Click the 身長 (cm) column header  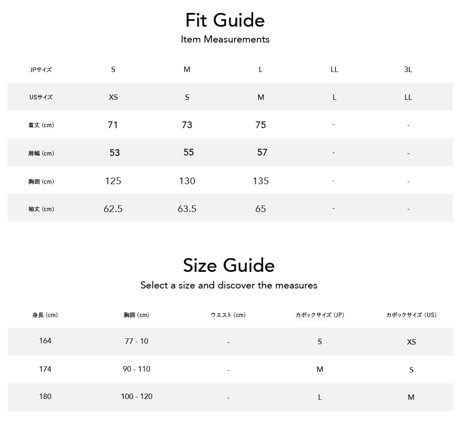(x=45, y=315)
